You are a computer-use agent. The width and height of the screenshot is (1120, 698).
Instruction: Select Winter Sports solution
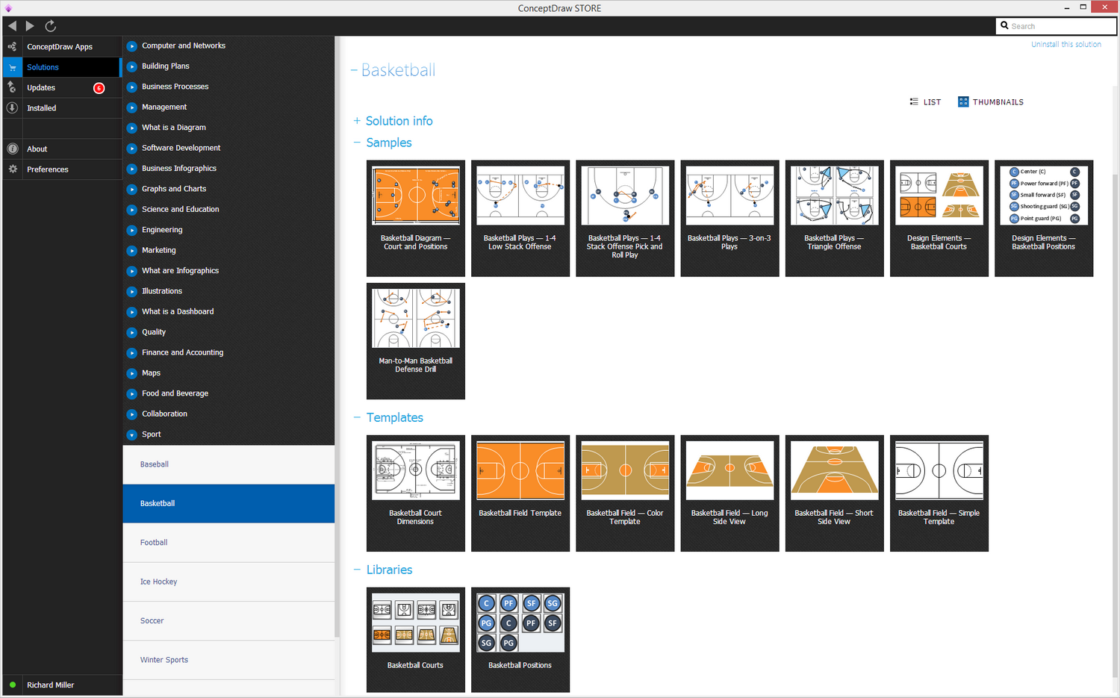pos(228,660)
